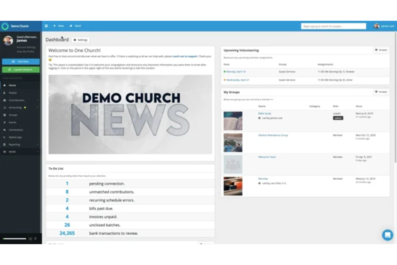Click the Demo Church News banner image
The image size is (397, 265).
130,114
